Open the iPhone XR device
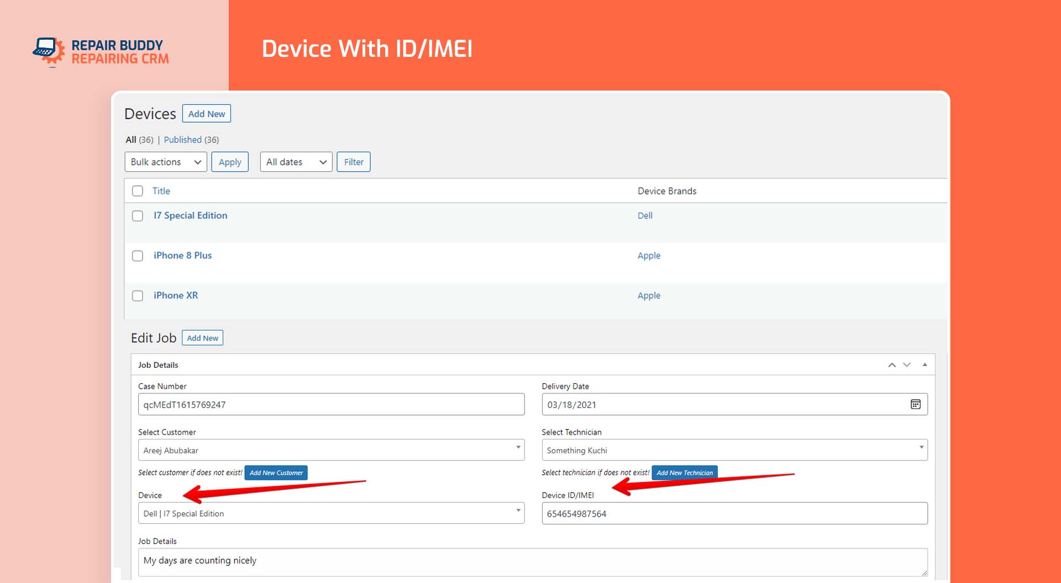The height and width of the screenshot is (583, 1061). pos(176,295)
